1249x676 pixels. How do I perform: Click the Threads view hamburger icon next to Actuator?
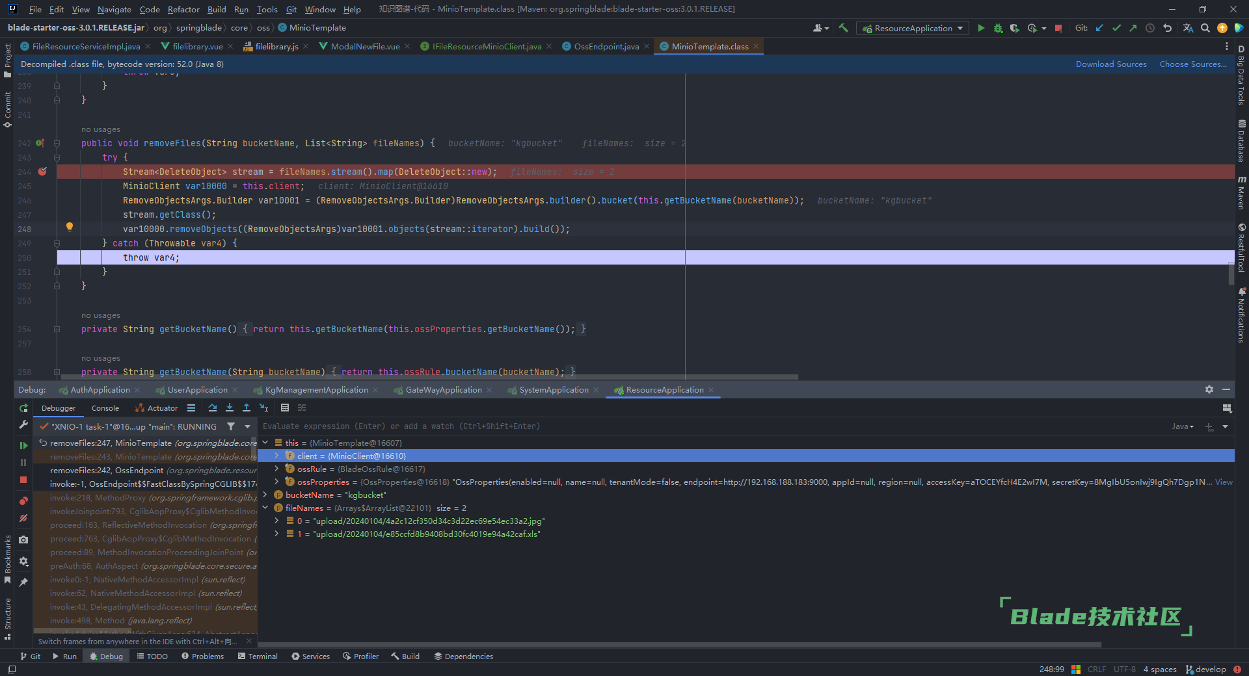pos(191,408)
